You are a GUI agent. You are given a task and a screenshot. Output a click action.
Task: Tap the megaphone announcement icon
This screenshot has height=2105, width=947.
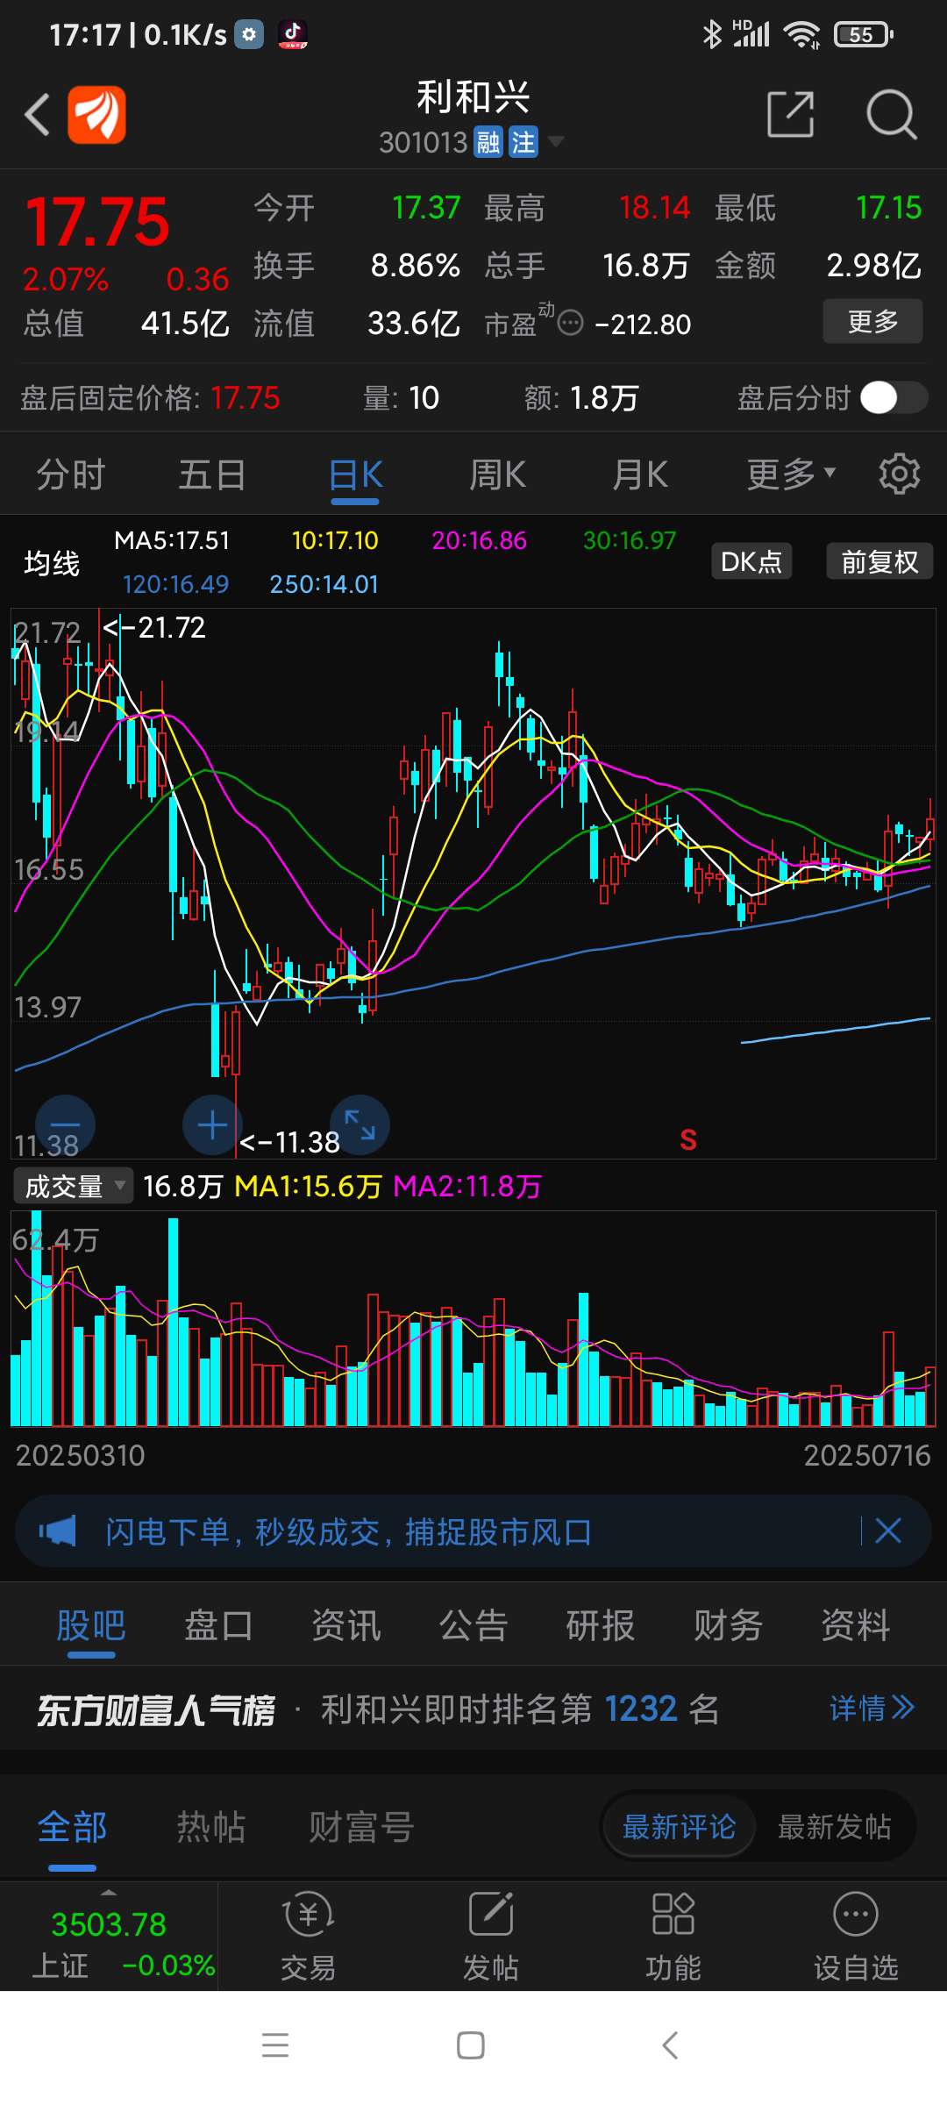58,1531
